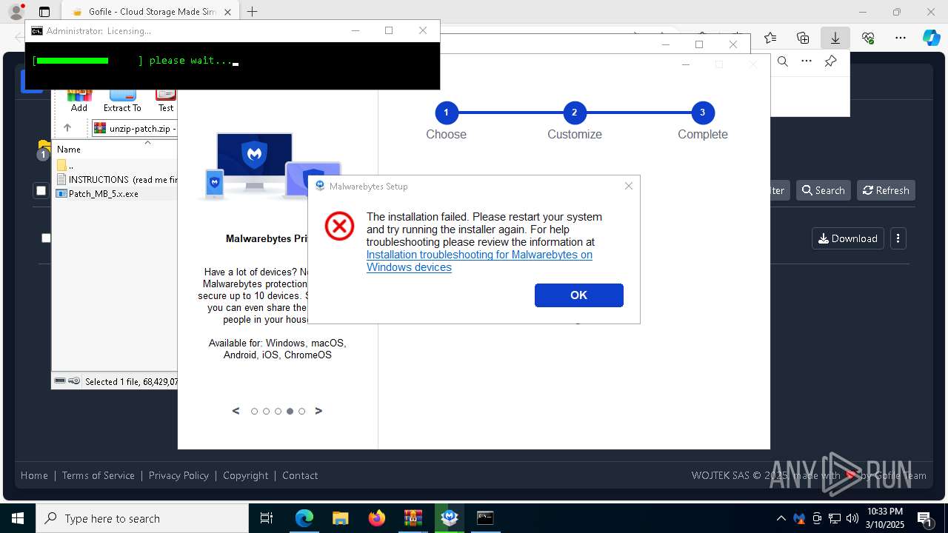948x533 pixels.
Task: Select the INSTRUCTIONS read me file
Action: click(x=116, y=179)
